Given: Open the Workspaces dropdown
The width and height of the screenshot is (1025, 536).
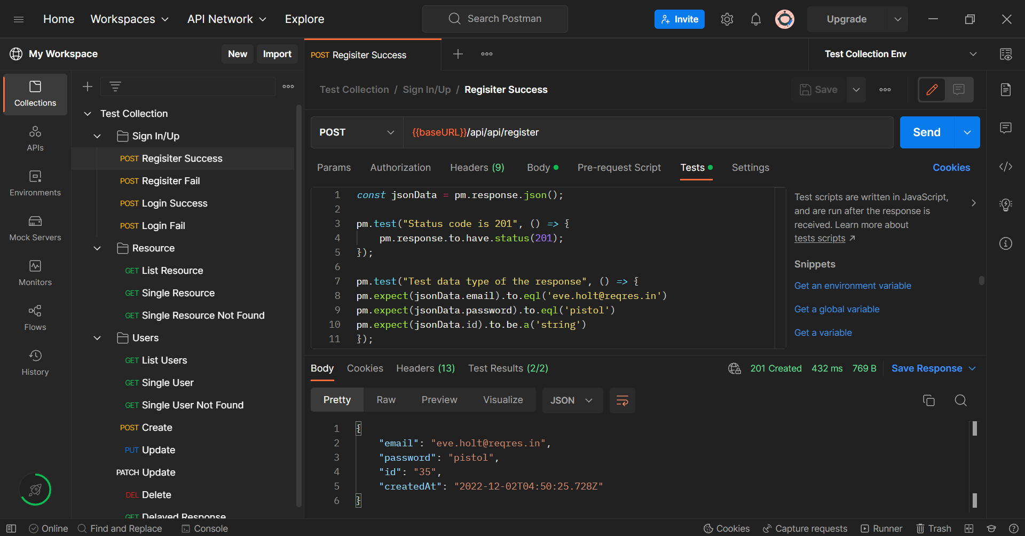Looking at the screenshot, I should tap(130, 19).
